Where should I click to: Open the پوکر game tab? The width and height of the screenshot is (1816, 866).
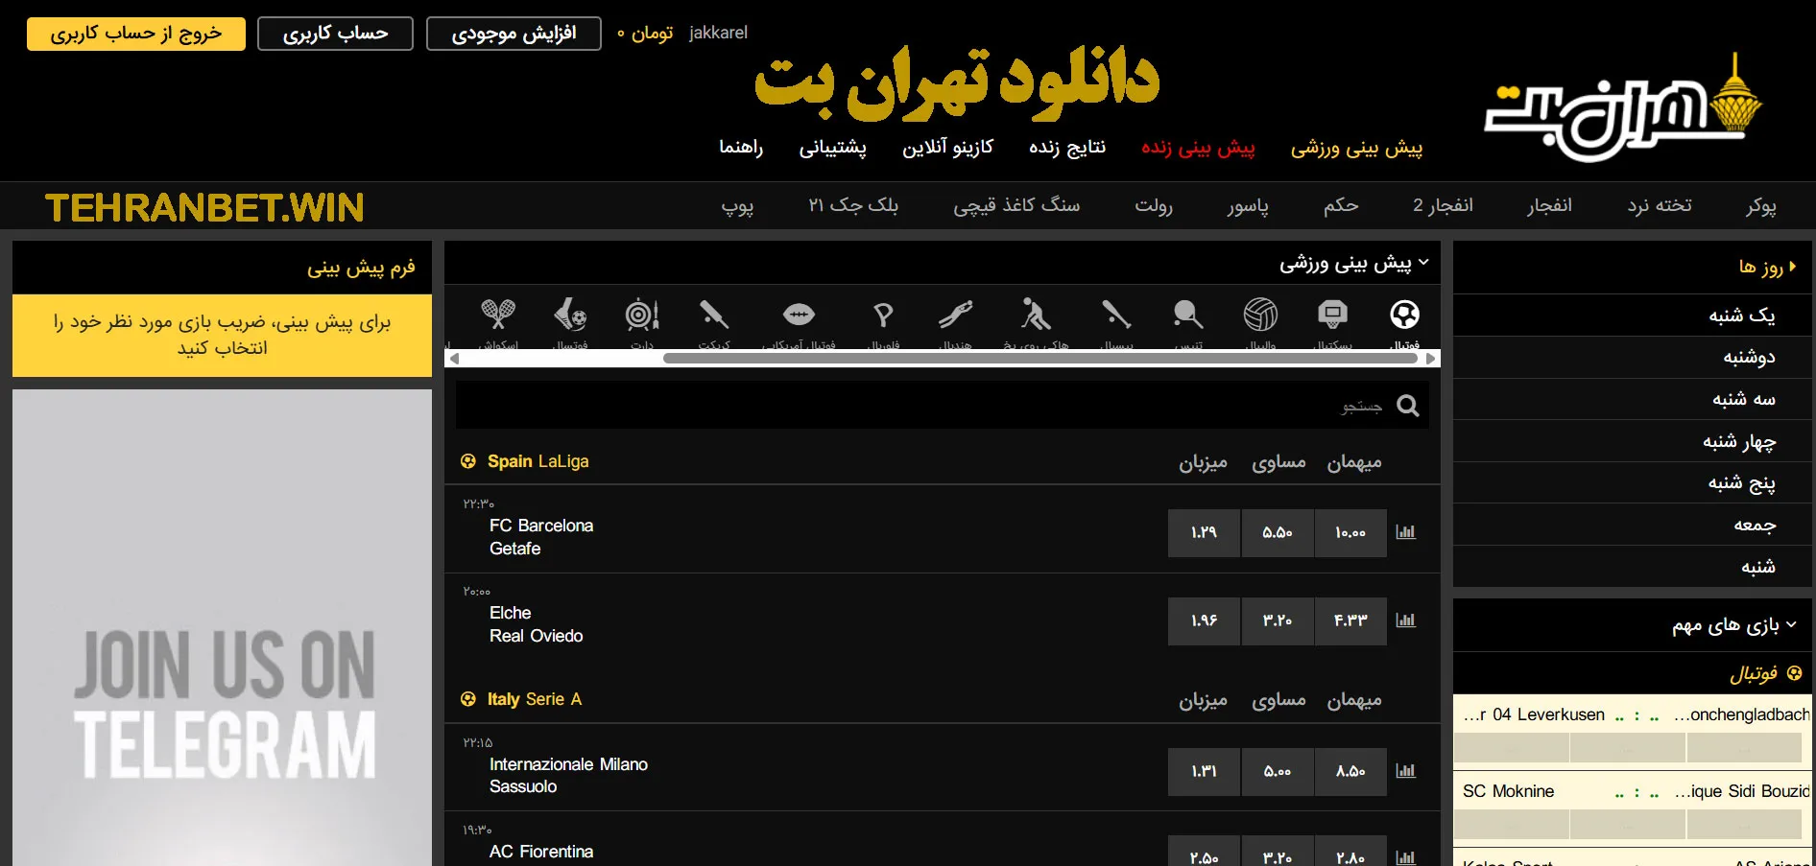[1761, 205]
